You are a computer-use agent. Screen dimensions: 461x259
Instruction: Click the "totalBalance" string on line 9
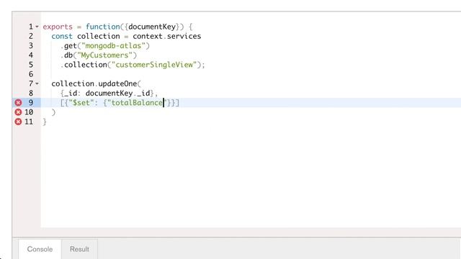tap(137, 102)
